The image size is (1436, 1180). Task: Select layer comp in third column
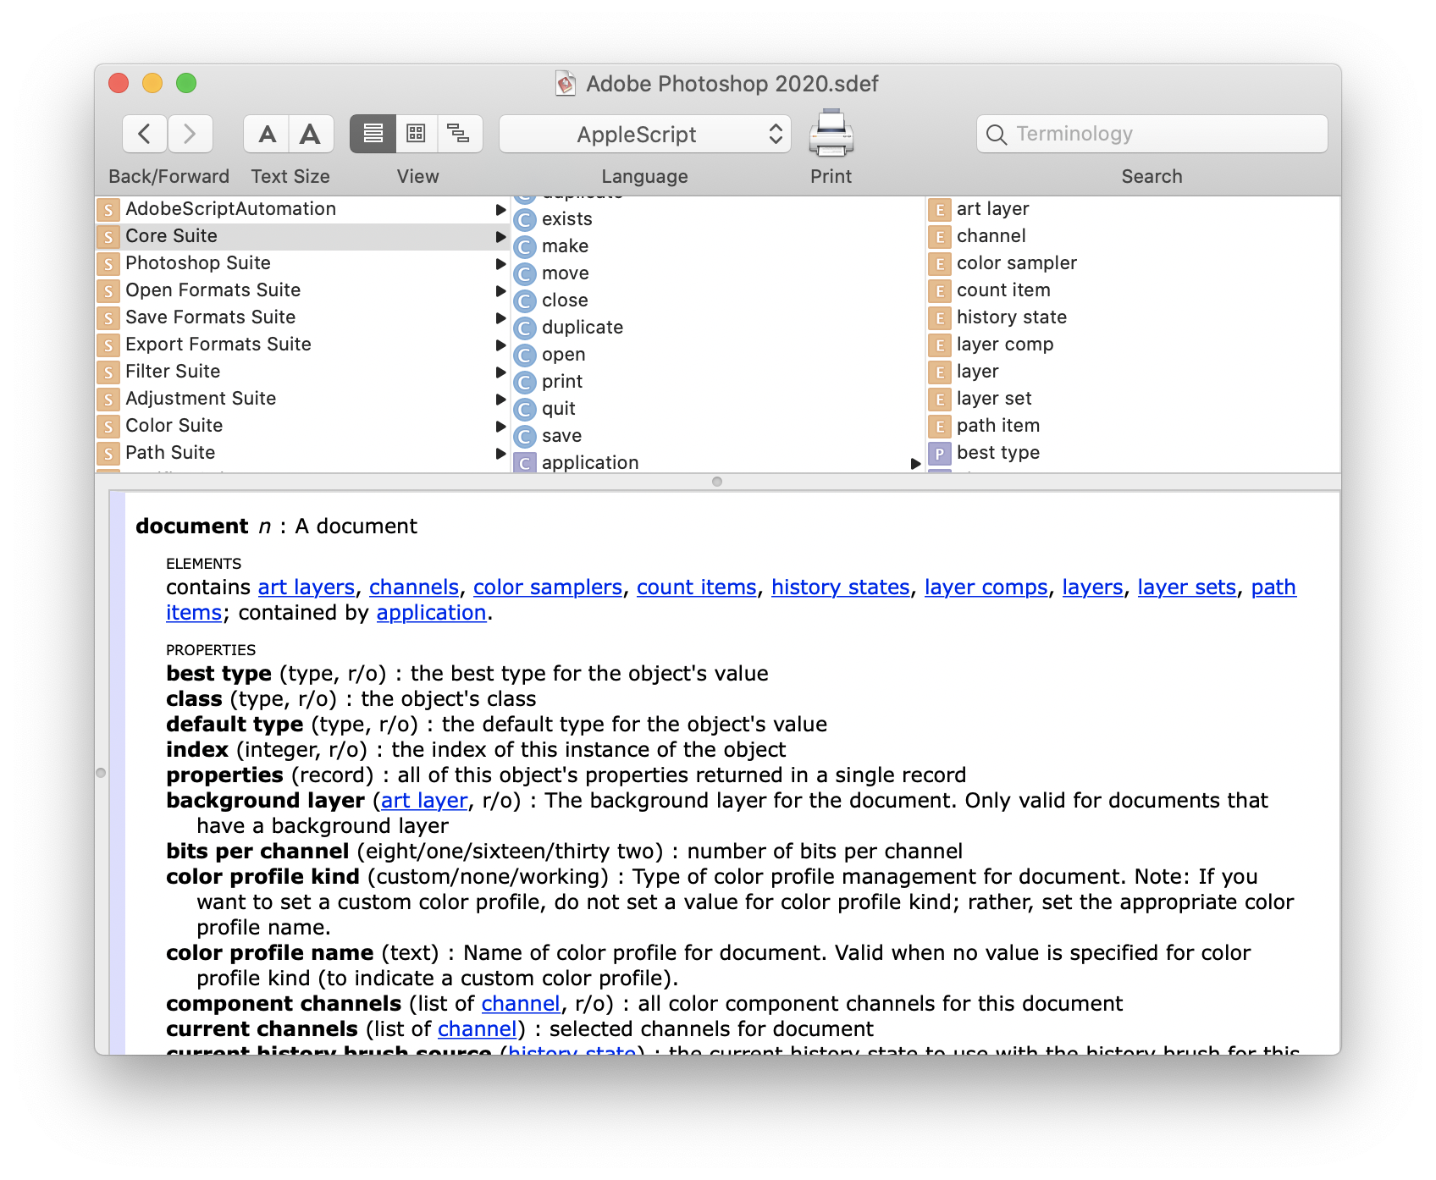pyautogui.click(x=1134, y=345)
